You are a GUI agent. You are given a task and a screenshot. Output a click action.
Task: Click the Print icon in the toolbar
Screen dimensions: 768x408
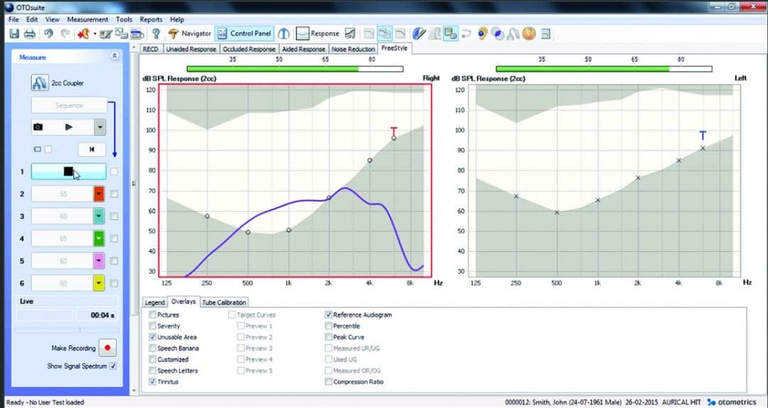29,33
